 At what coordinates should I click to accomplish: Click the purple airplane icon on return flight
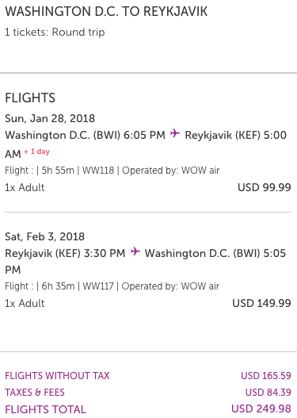(135, 251)
